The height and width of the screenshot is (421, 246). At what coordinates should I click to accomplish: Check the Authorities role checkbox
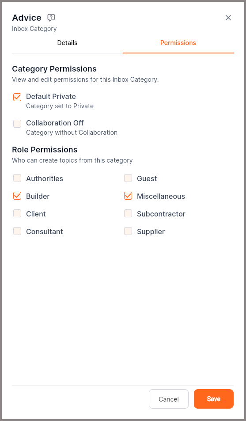click(x=17, y=178)
